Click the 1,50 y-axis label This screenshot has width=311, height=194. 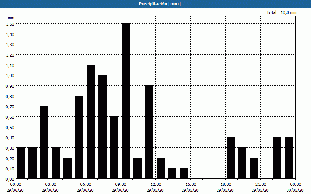pos(10,24)
